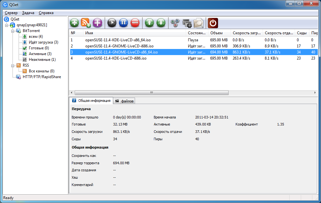Switch to the файлов tab
This screenshot has height=203, width=321.
(x=124, y=101)
